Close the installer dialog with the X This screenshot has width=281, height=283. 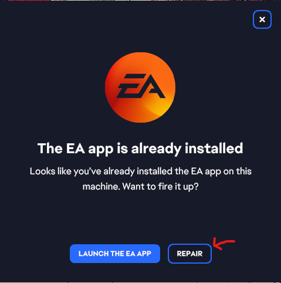[262, 19]
